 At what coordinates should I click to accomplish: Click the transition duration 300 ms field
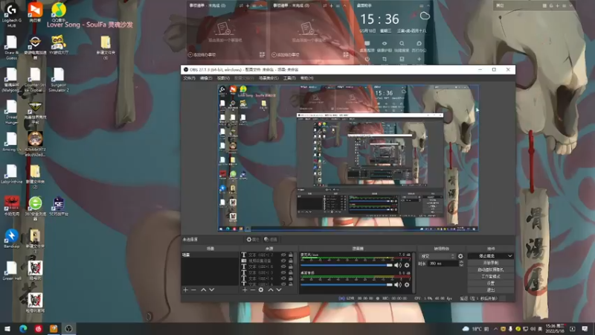(443, 264)
